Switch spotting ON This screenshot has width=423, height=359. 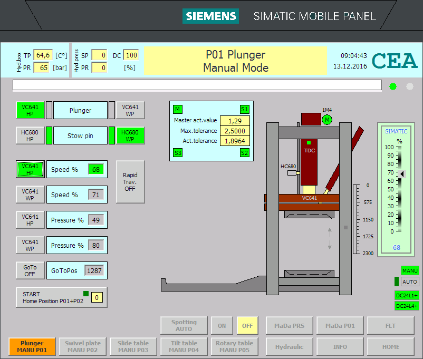pos(222,326)
